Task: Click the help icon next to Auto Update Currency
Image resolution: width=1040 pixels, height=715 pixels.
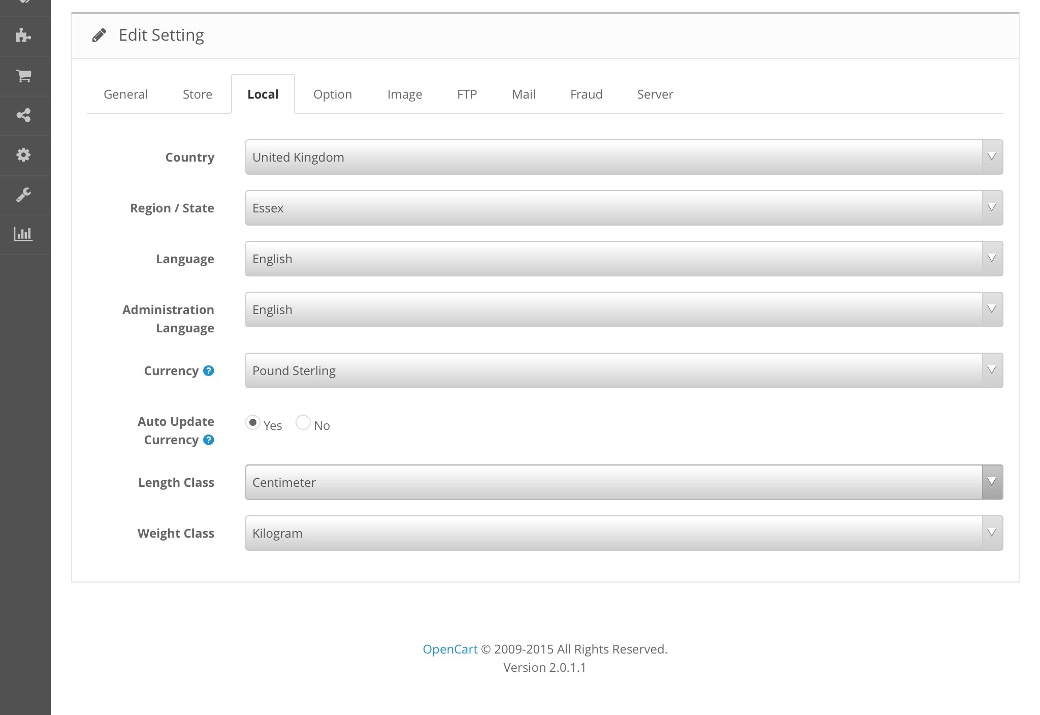Action: (x=208, y=440)
